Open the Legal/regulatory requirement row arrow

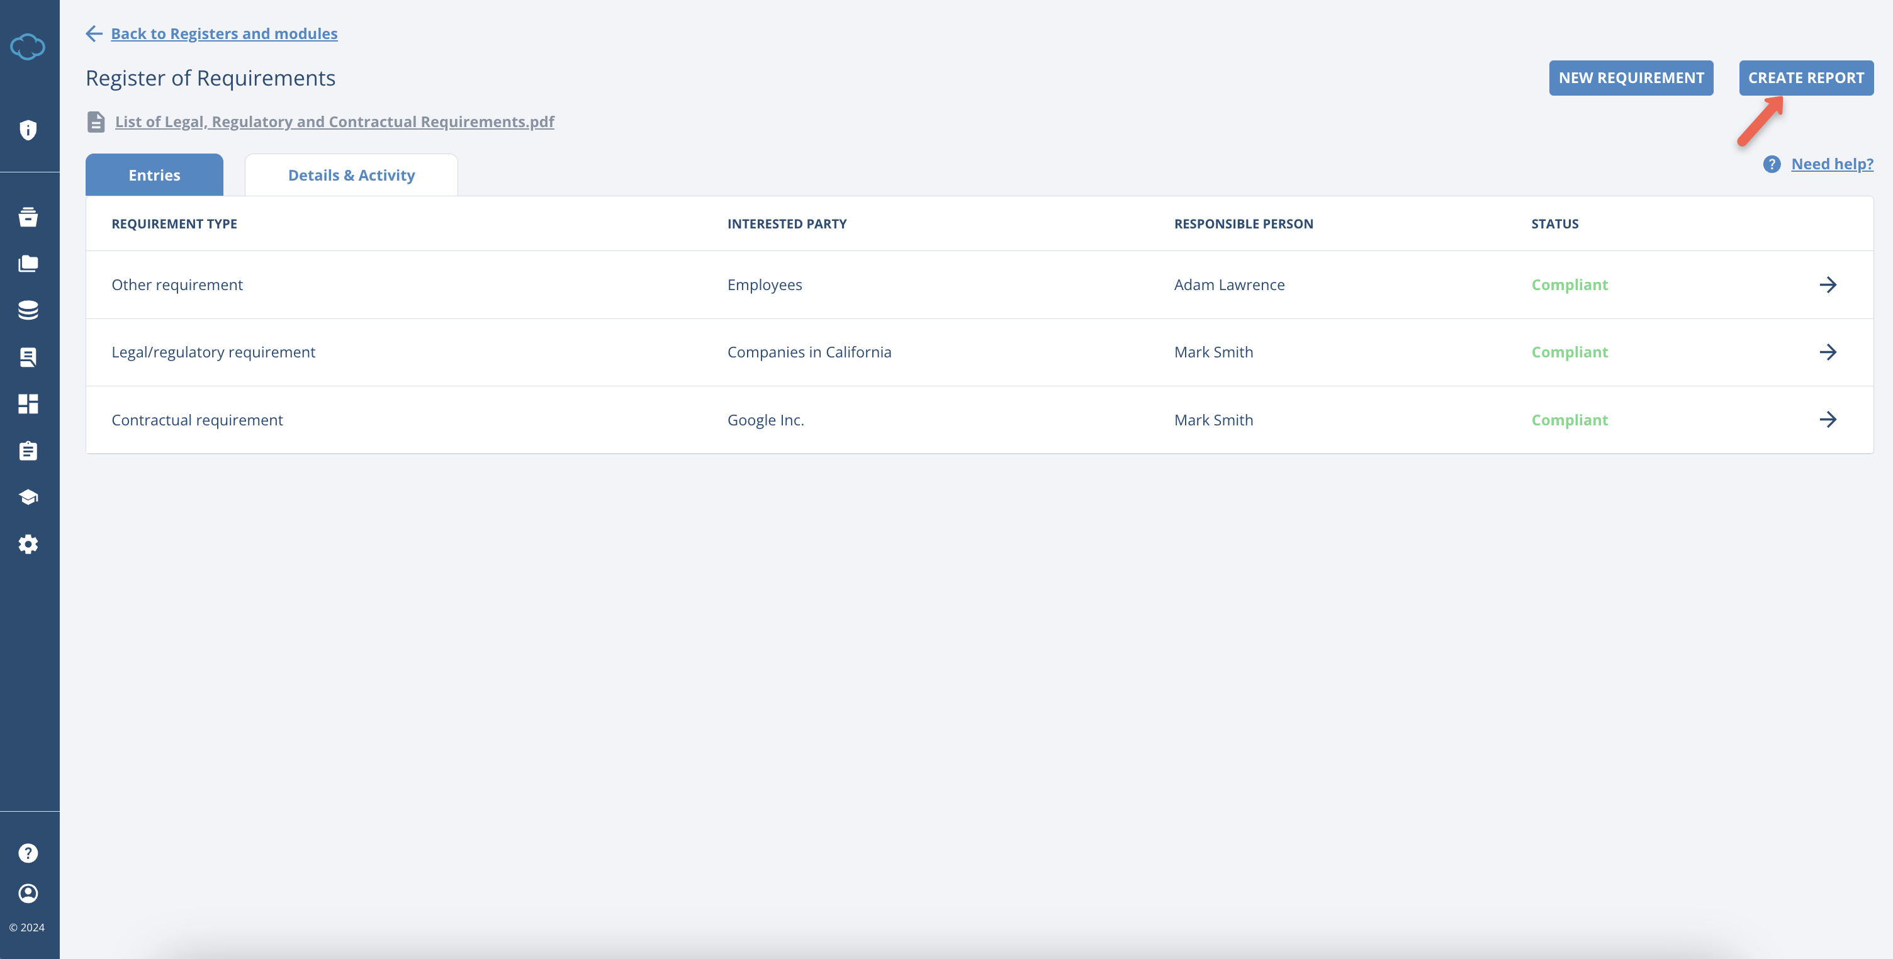tap(1828, 352)
